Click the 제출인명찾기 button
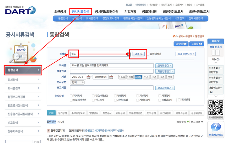 165,71
